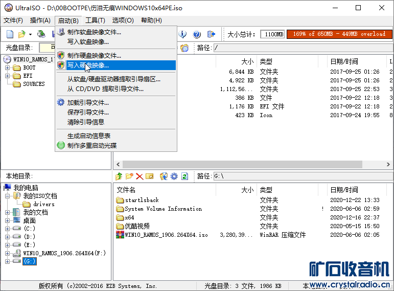
Task: Click the disc file list horizontal scrollbar
Action: pos(242,165)
